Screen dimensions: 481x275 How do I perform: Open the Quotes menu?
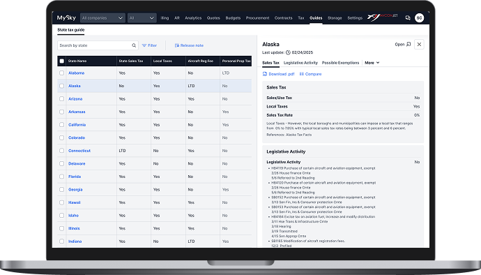point(213,18)
